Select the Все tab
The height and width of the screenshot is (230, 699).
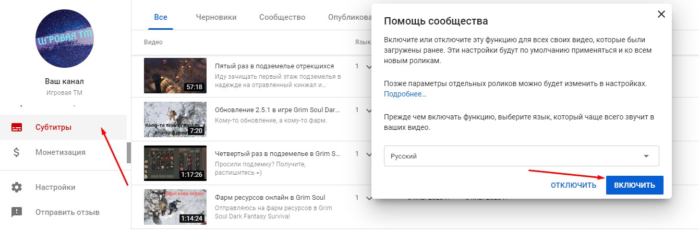pos(161,17)
